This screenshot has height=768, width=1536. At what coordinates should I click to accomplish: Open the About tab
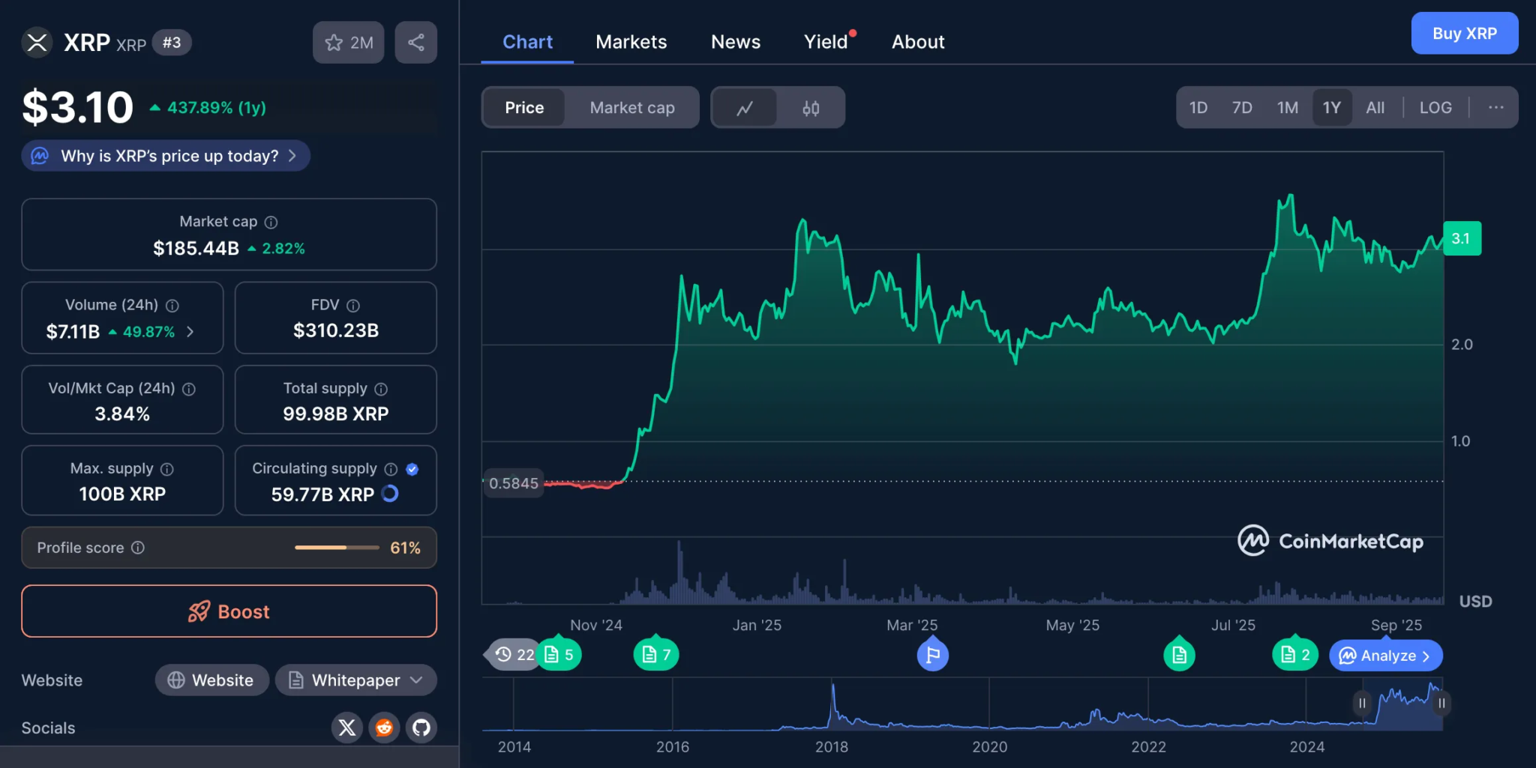tap(918, 42)
